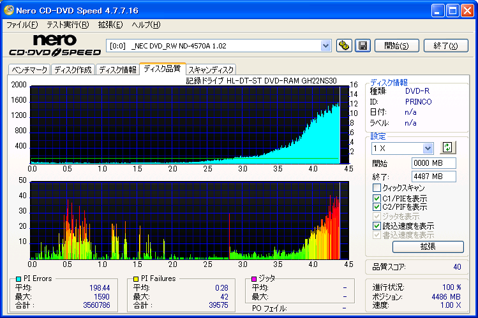The width and height of the screenshot is (478, 318).
Task: Click the disabled ジッタを表示 checkbox
Action: tap(377, 217)
